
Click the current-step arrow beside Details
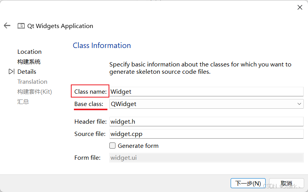[12, 72]
